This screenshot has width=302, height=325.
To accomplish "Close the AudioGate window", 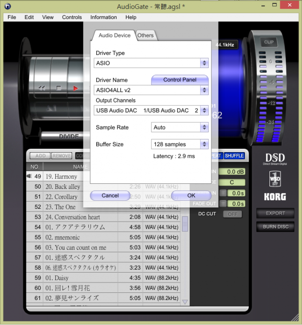I will [x=289, y=5].
